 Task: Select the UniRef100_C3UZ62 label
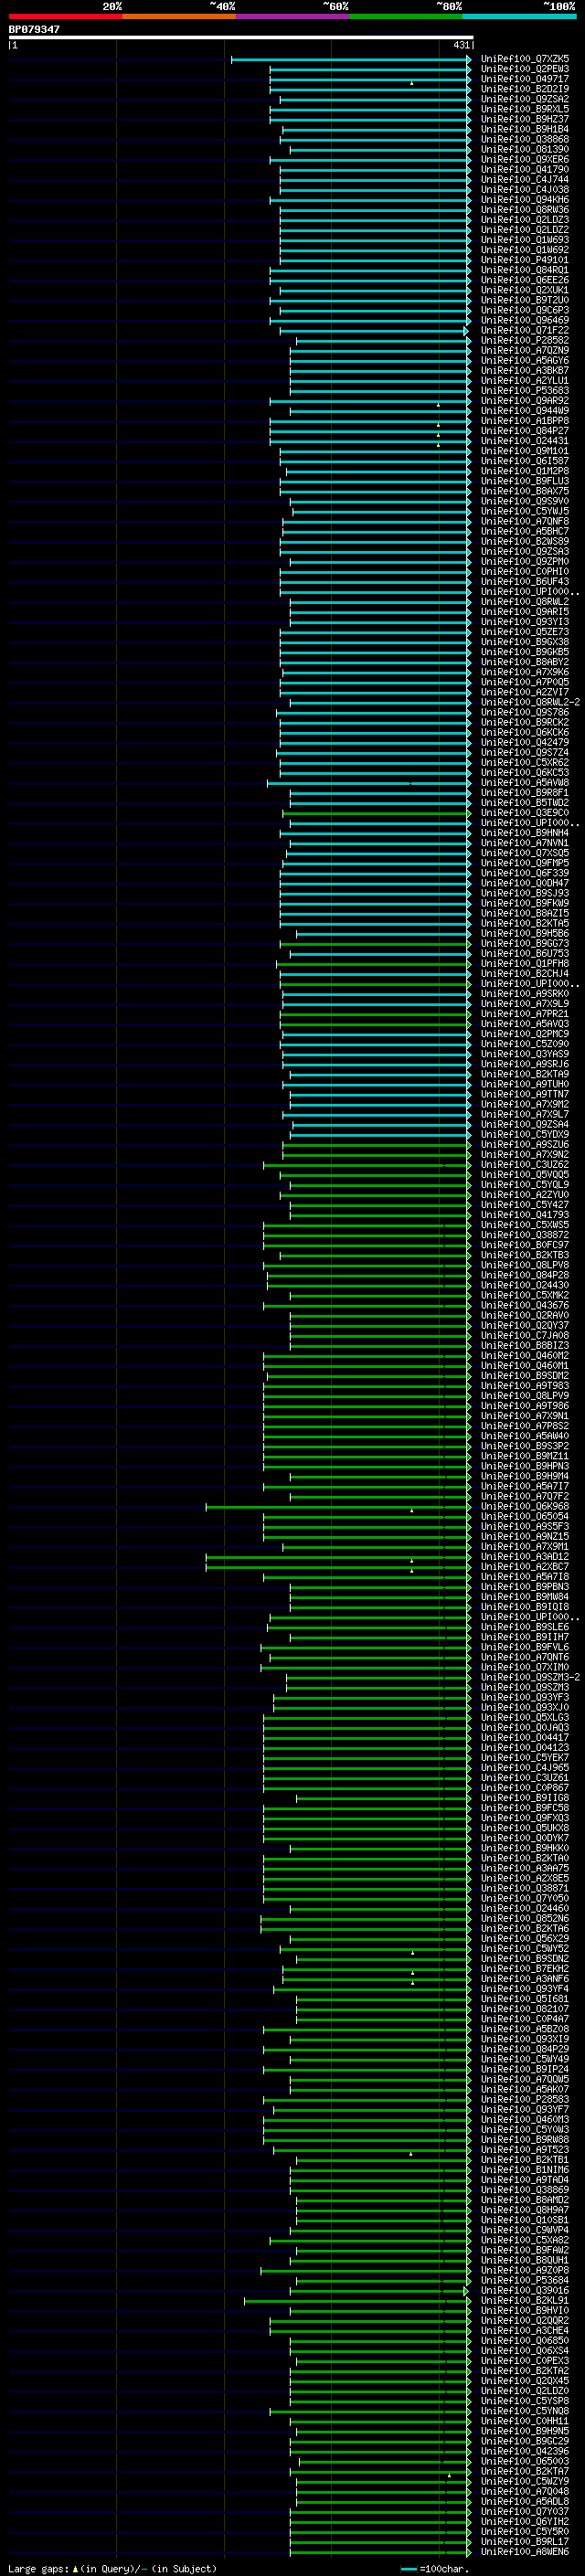[525, 1164]
